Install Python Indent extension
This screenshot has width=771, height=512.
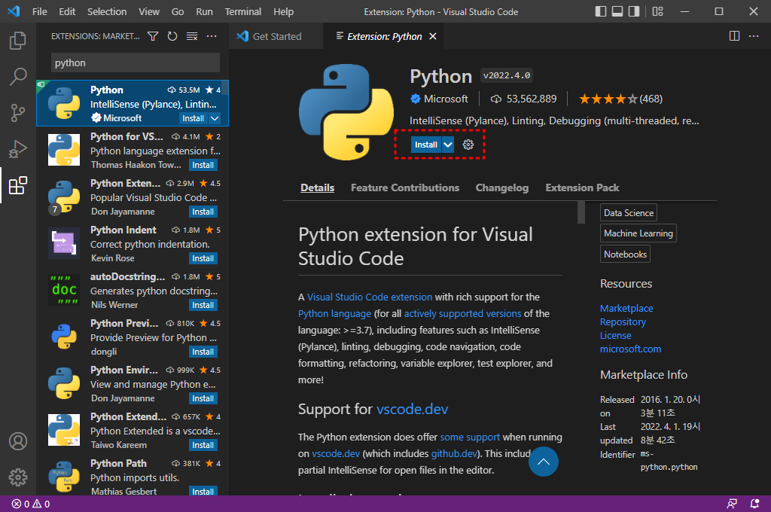[203, 258]
